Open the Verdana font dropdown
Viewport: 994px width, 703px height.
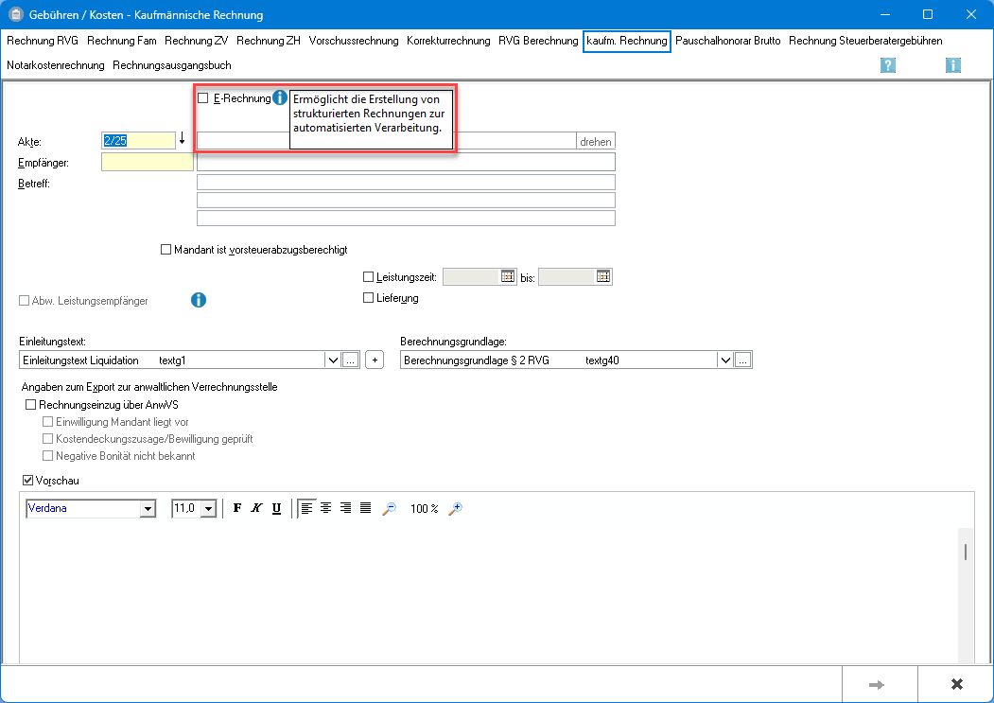coord(147,509)
